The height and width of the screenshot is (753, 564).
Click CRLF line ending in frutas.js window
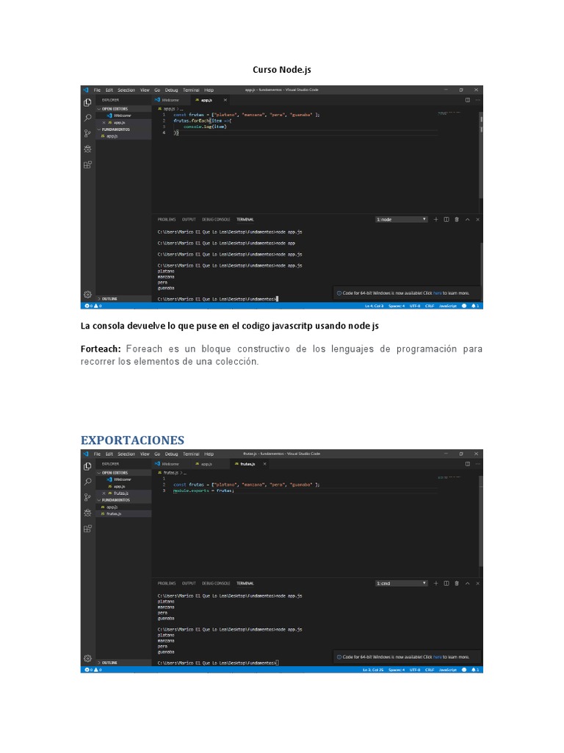(429, 670)
